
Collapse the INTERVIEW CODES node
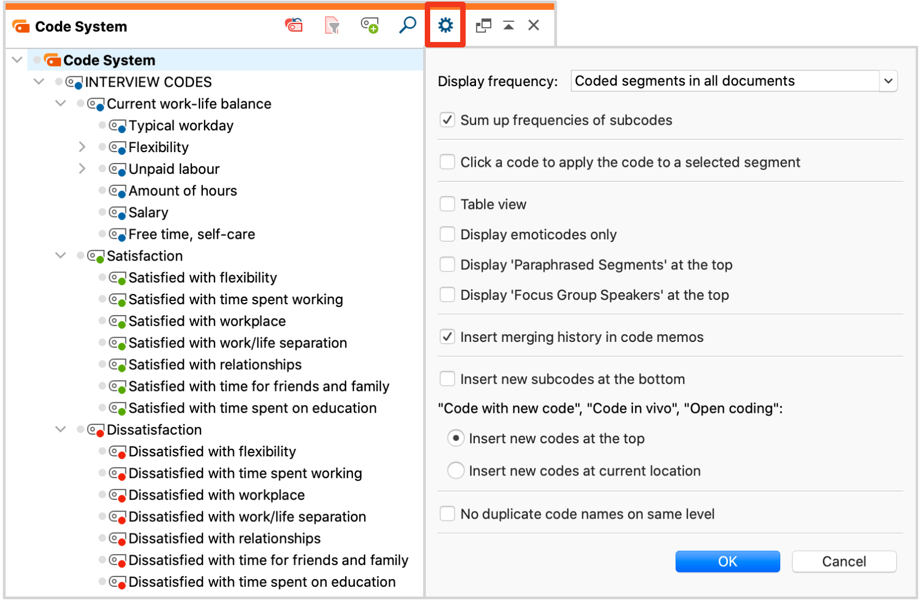click(x=39, y=82)
